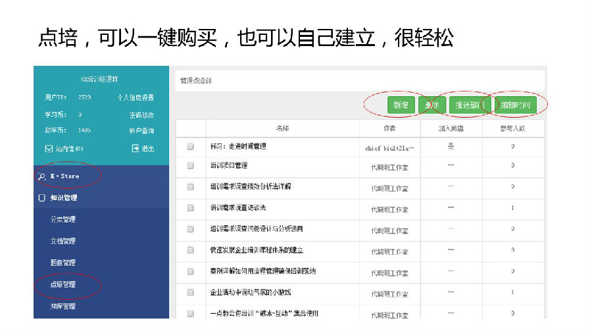
Task: Open K·Store search icon
Action: (42, 176)
